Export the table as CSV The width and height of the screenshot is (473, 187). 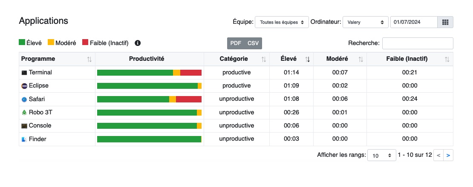[x=253, y=43]
